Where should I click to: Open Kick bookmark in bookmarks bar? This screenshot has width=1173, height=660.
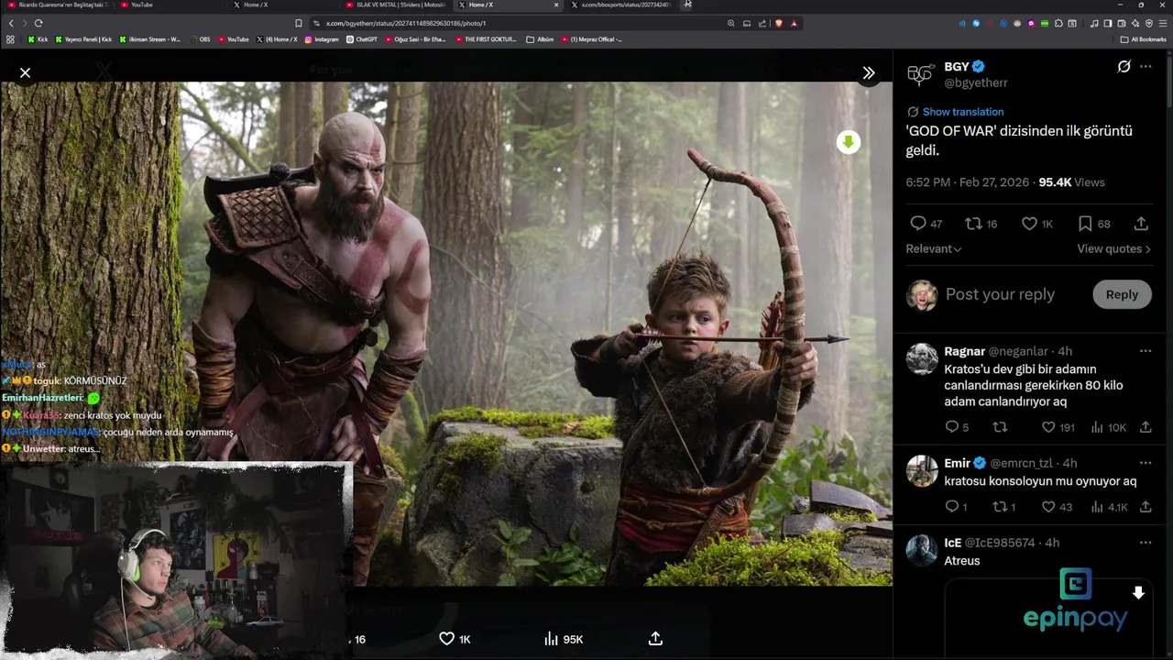[38, 39]
